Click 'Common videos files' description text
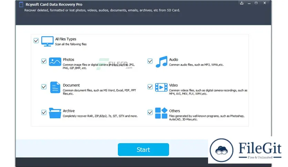Screen dimensions: 288x167 pos(208,92)
